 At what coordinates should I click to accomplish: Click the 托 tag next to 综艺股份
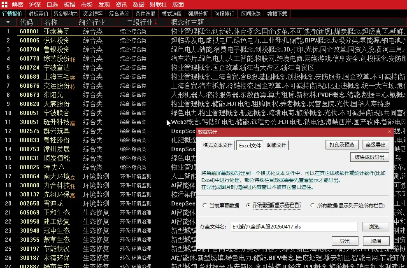(73, 60)
